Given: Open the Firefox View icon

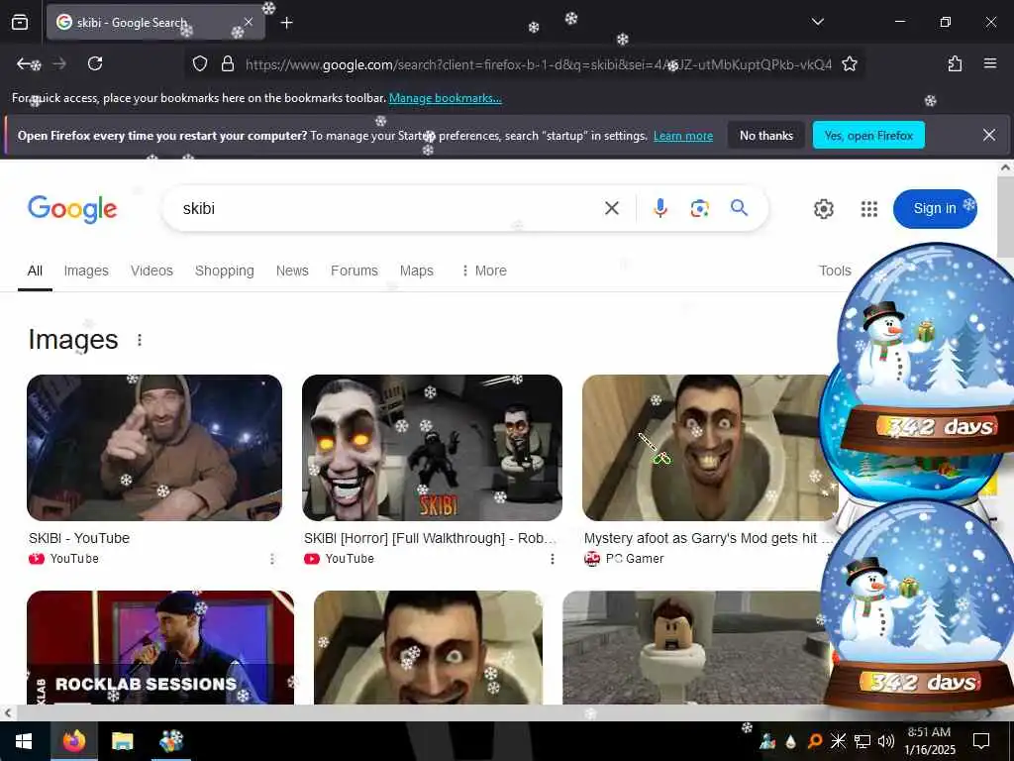Looking at the screenshot, I should [x=20, y=22].
